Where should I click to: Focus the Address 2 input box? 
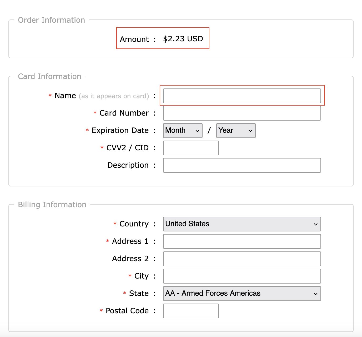(x=242, y=259)
